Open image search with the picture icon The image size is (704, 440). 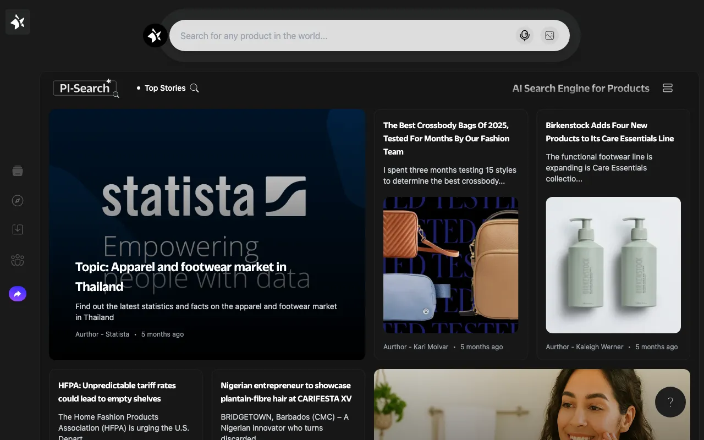[549, 36]
